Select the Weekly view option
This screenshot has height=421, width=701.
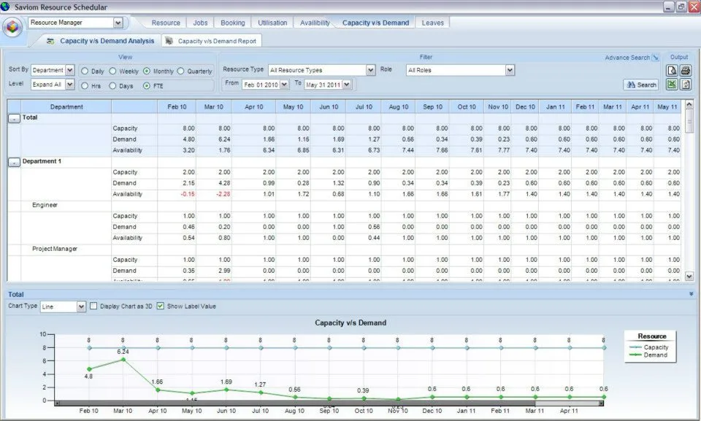coord(112,71)
